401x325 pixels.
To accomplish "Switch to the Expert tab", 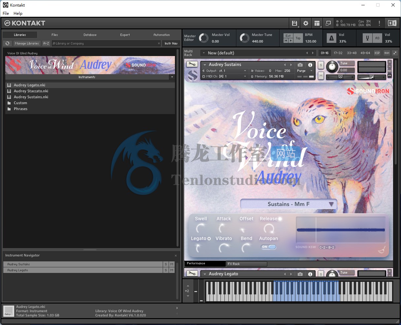I will coord(125,35).
